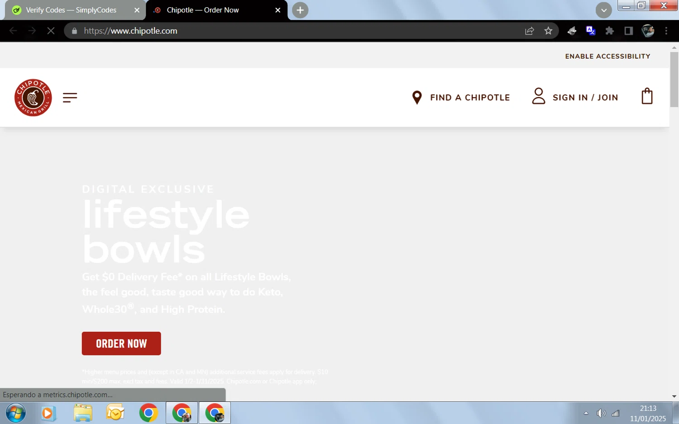Image resolution: width=679 pixels, height=424 pixels.
Task: View site security lock info
Action: 74,31
